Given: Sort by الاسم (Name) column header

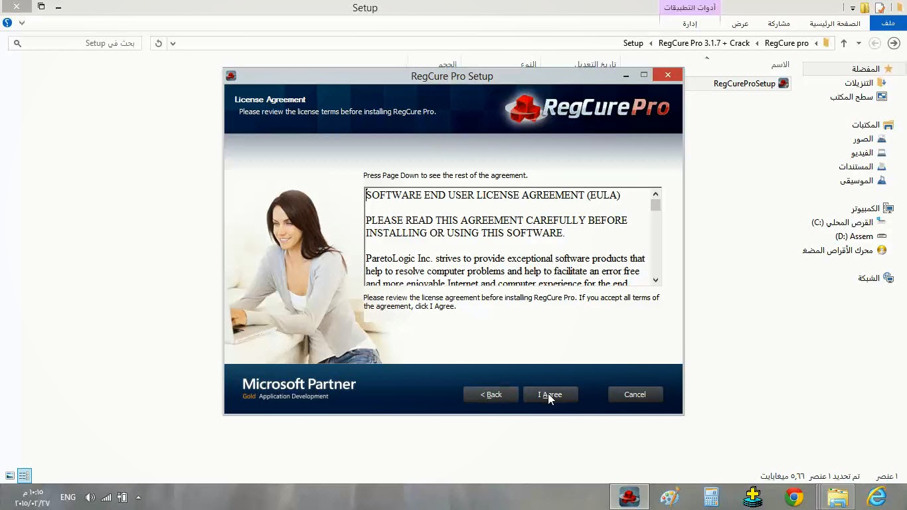Looking at the screenshot, I should (x=780, y=64).
